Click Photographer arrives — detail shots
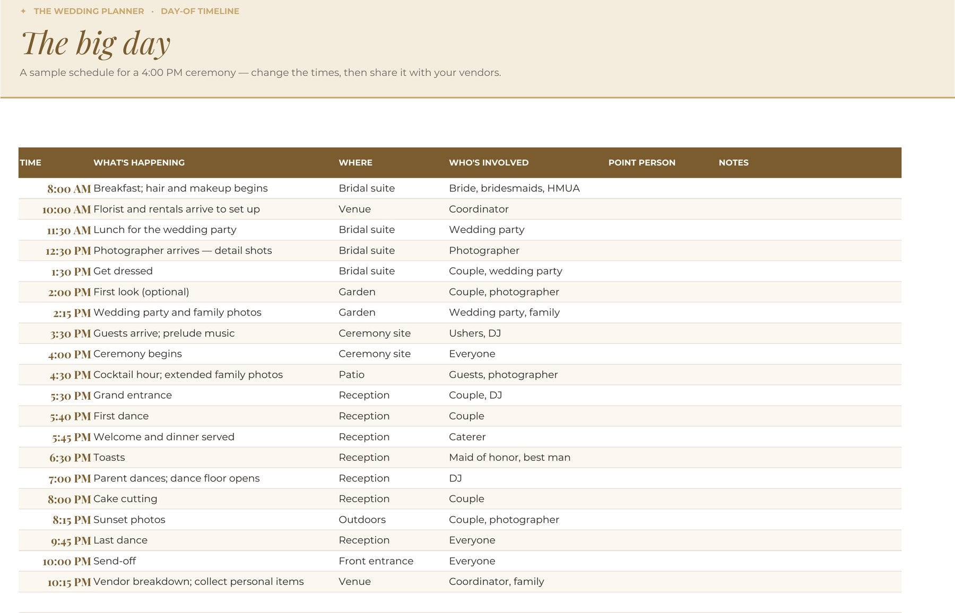Image resolution: width=955 pixels, height=613 pixels. click(183, 250)
